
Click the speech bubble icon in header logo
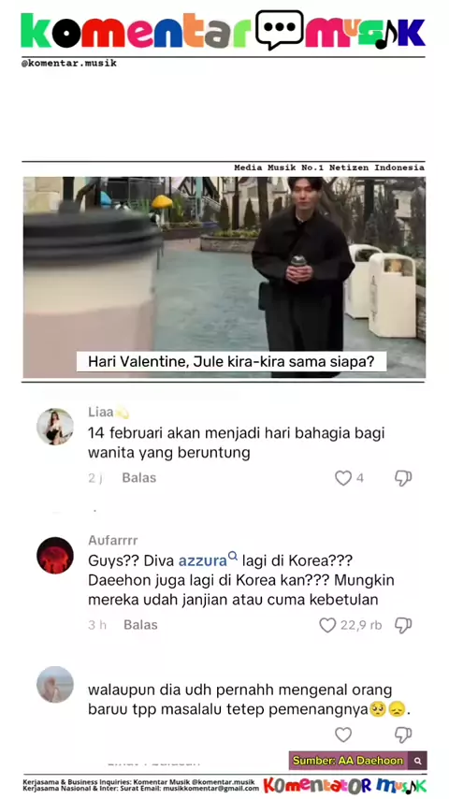[280, 30]
